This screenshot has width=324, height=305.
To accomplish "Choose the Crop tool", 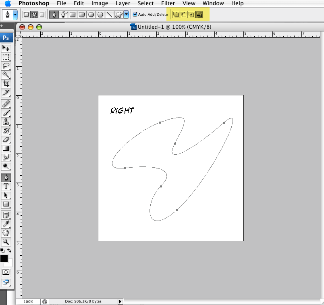I will click(6, 84).
